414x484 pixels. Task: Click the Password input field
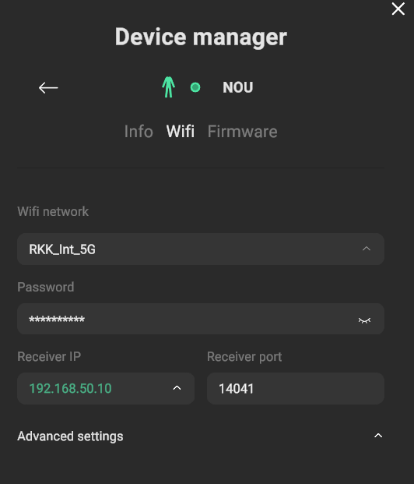tap(201, 319)
